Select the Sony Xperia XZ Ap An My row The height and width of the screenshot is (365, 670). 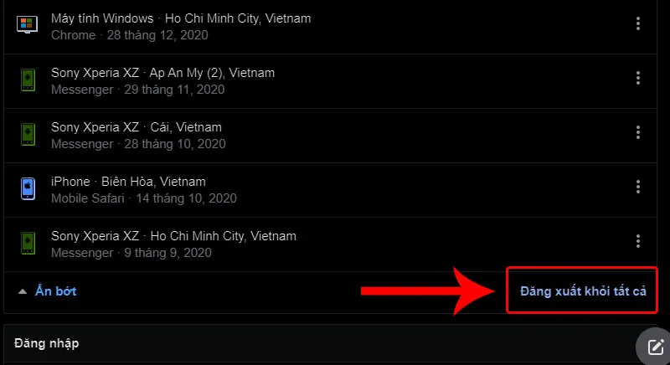click(x=330, y=81)
